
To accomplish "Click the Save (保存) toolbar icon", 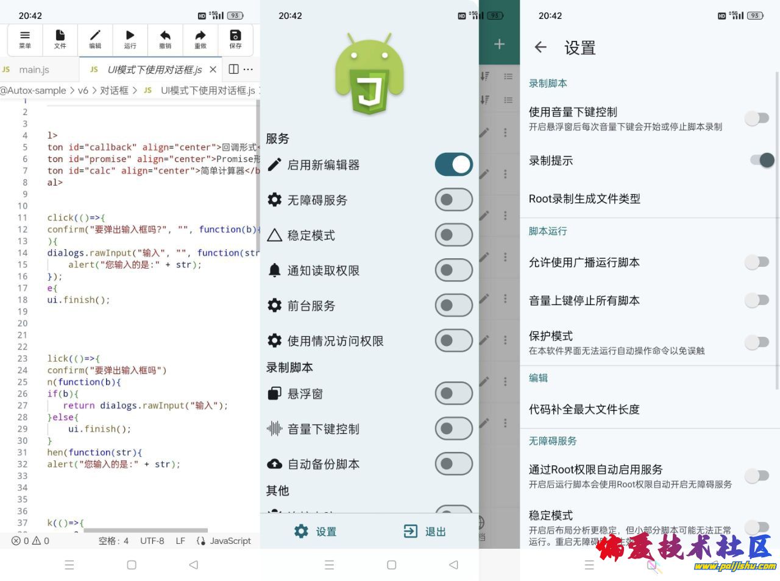I will (235, 39).
